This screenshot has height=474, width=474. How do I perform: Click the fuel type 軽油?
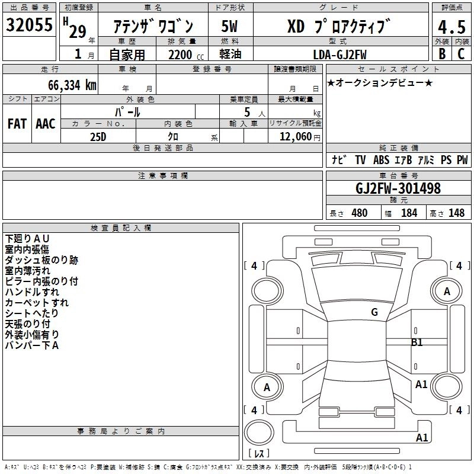pyautogui.click(x=230, y=54)
